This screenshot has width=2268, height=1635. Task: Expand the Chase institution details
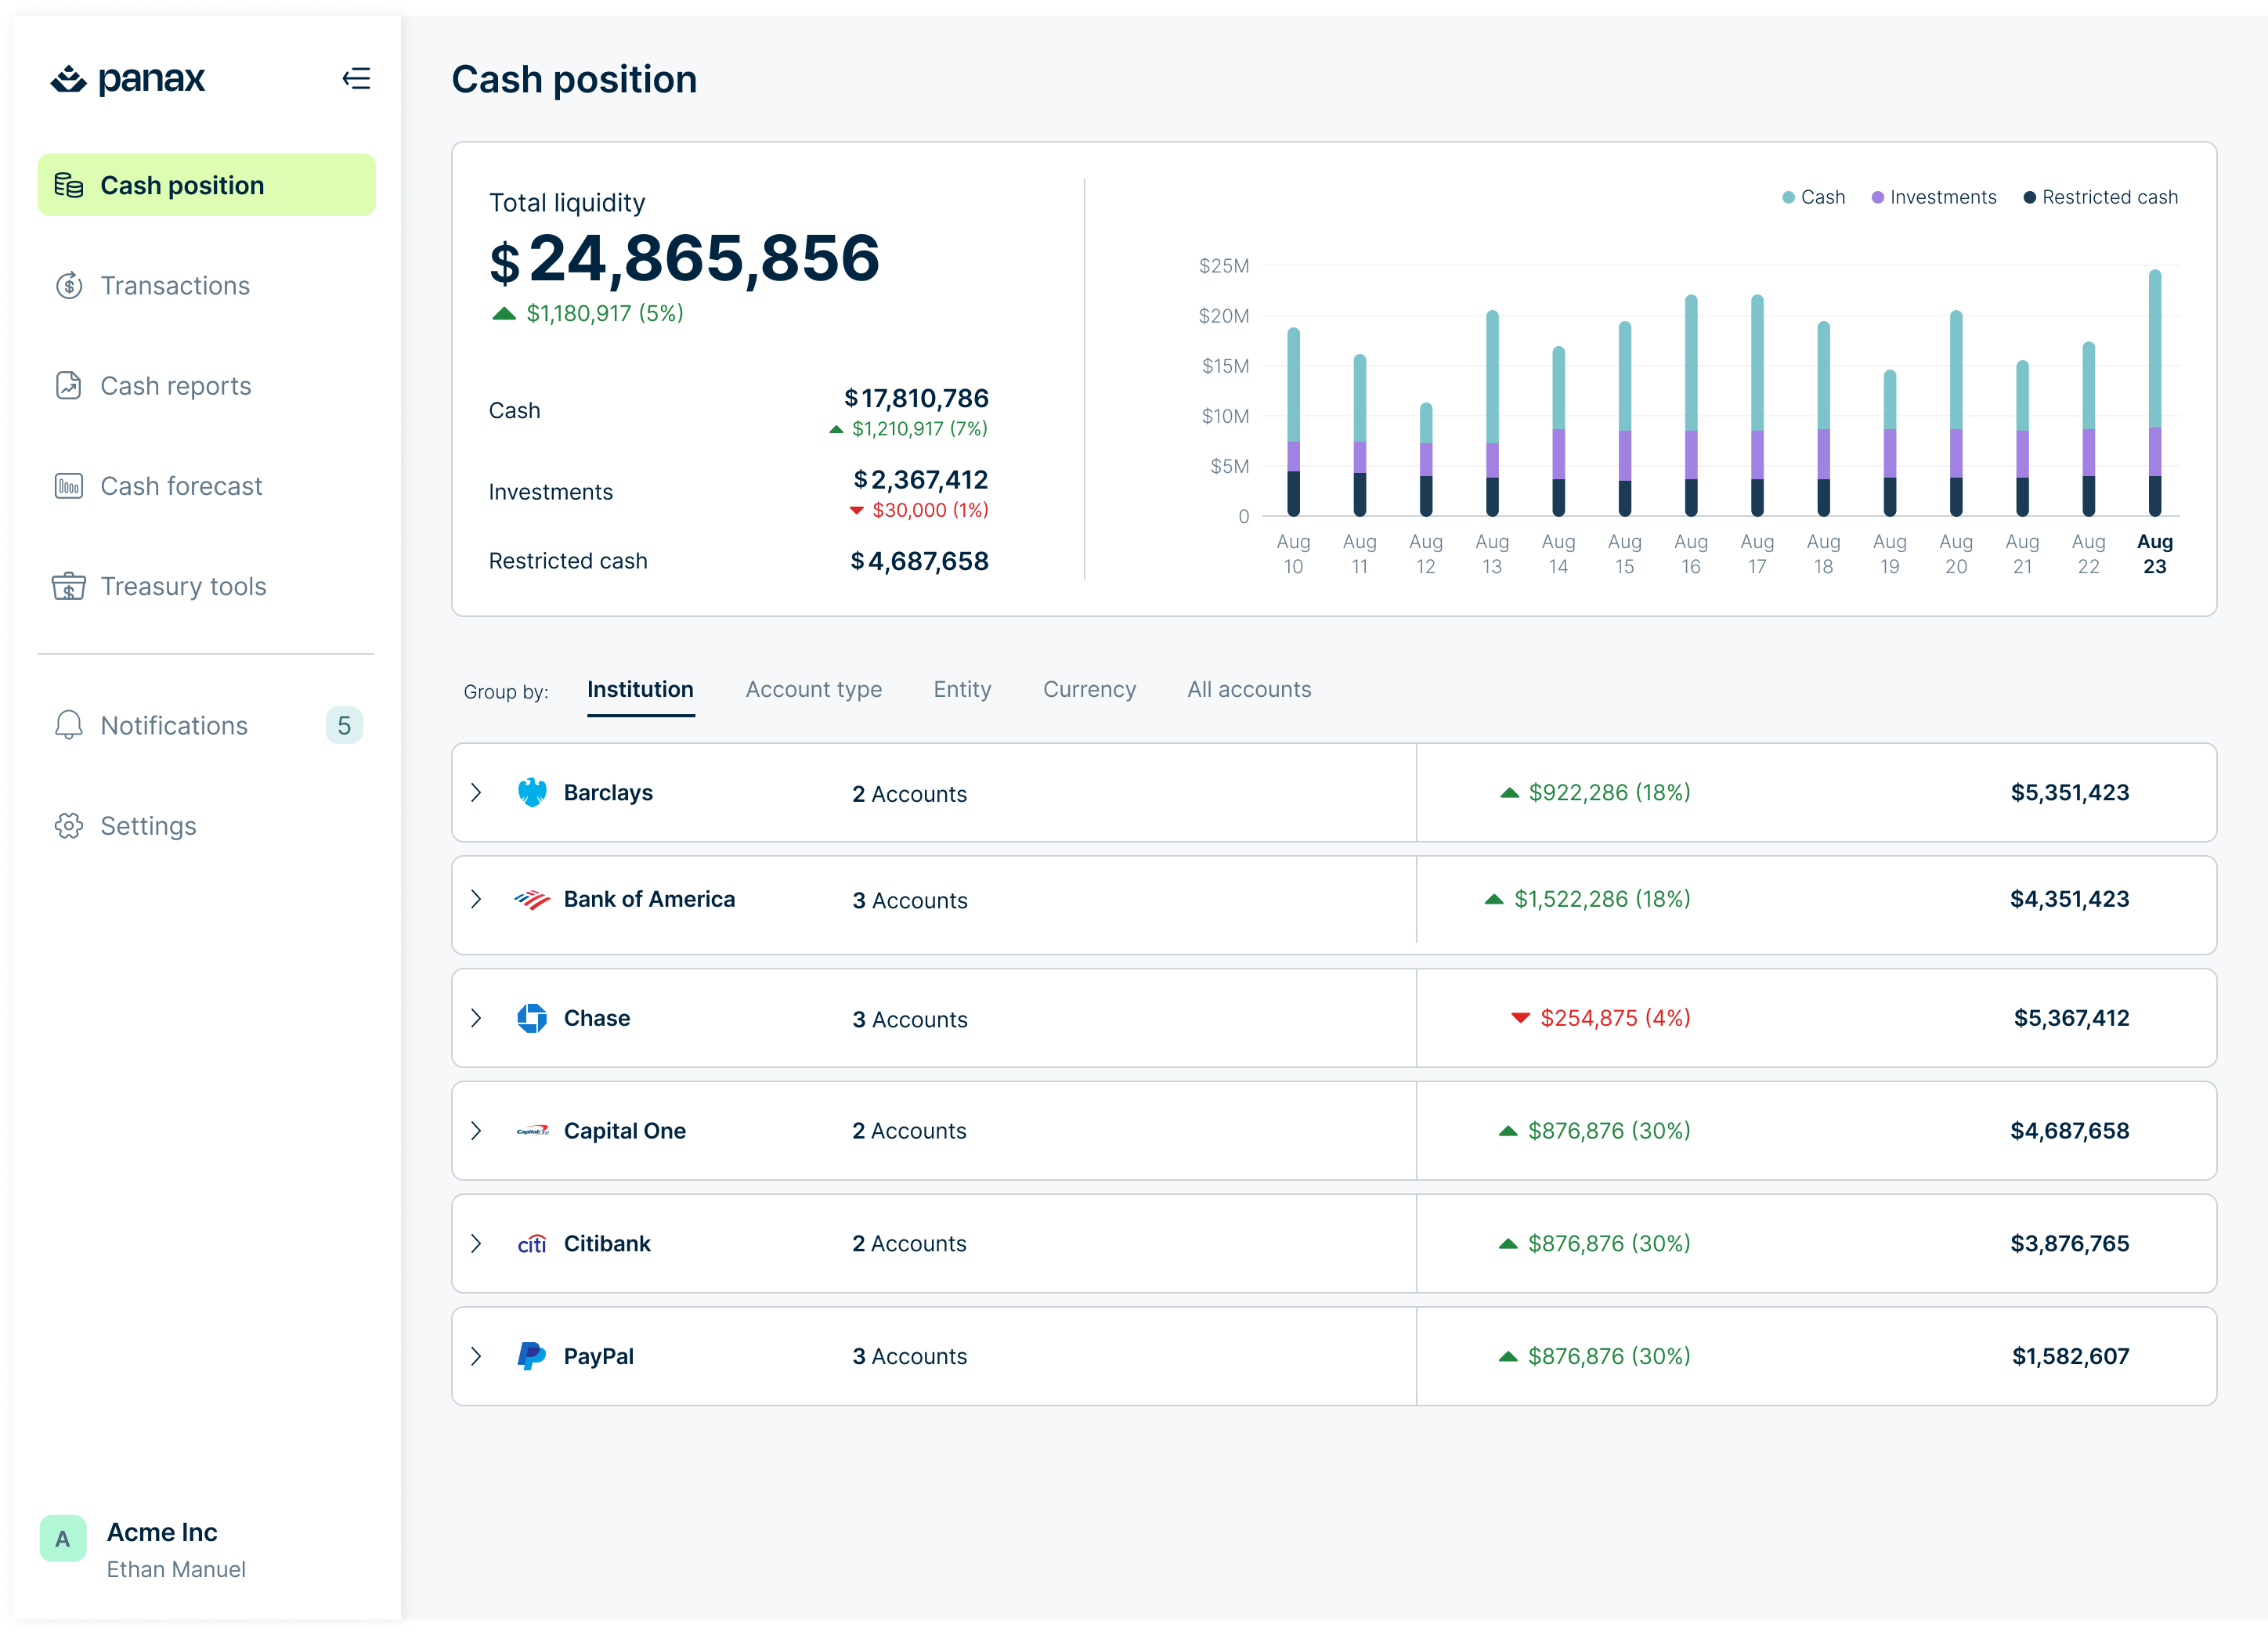click(x=477, y=1018)
